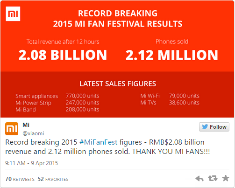View the 52 favorites list
This screenshot has width=235, height=188.
pyautogui.click(x=53, y=179)
